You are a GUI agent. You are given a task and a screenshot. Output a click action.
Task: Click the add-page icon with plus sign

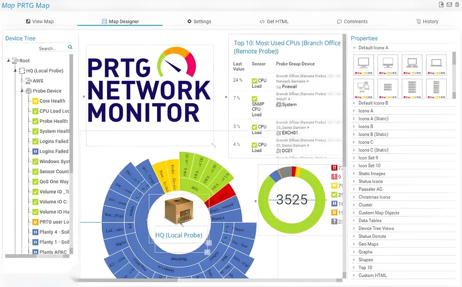click(441, 5)
